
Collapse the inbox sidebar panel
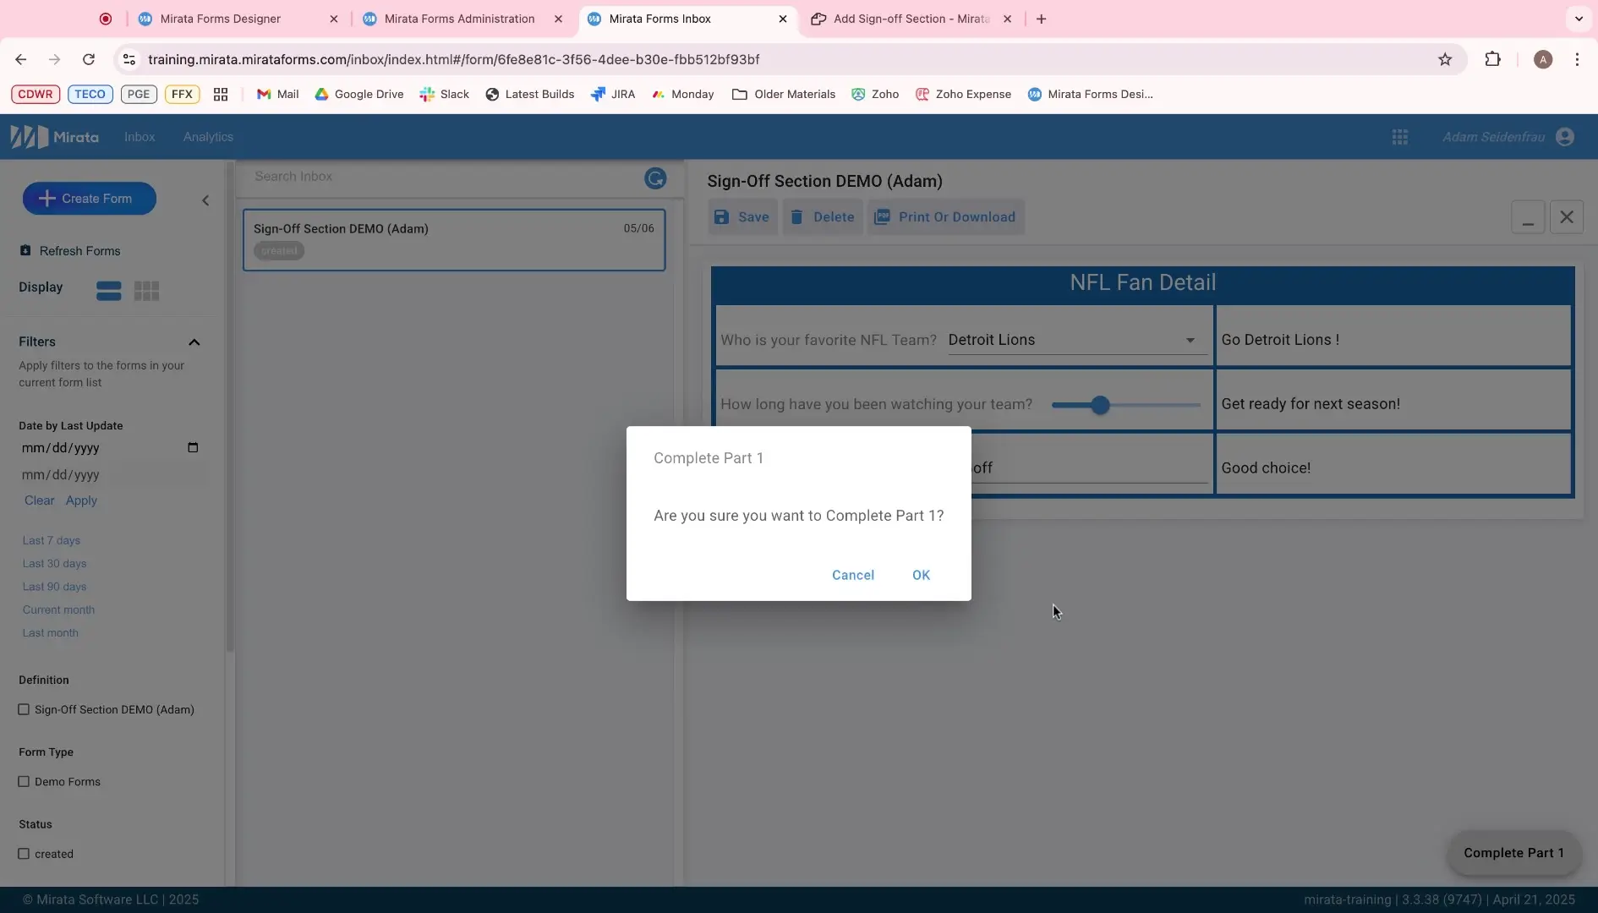tap(205, 200)
